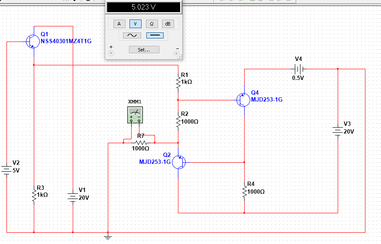Select the XMM1 multimeter instrument icon
Screen dimensions: 381x244
[x=135, y=114]
